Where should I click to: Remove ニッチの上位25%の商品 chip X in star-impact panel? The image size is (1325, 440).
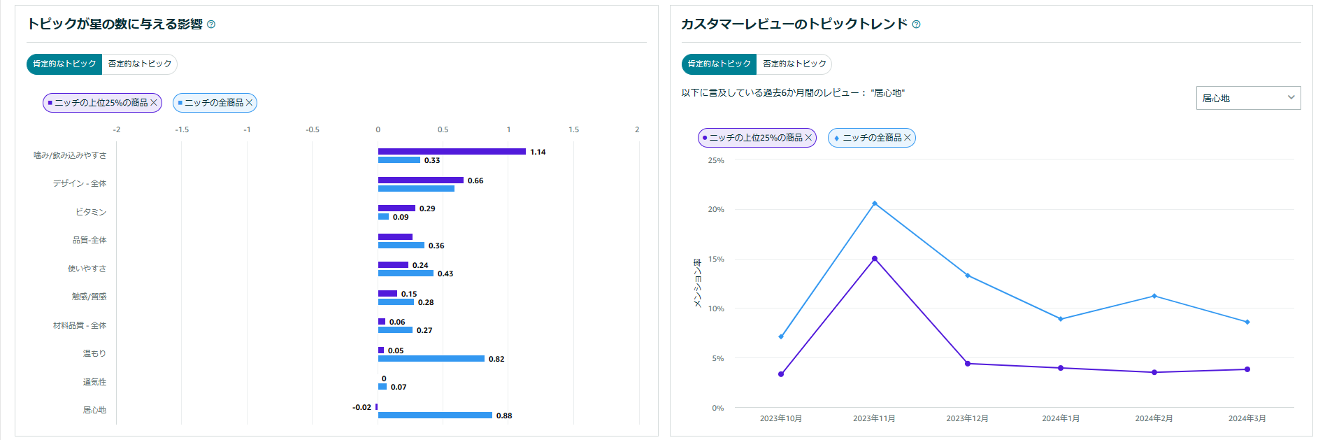[x=154, y=103]
